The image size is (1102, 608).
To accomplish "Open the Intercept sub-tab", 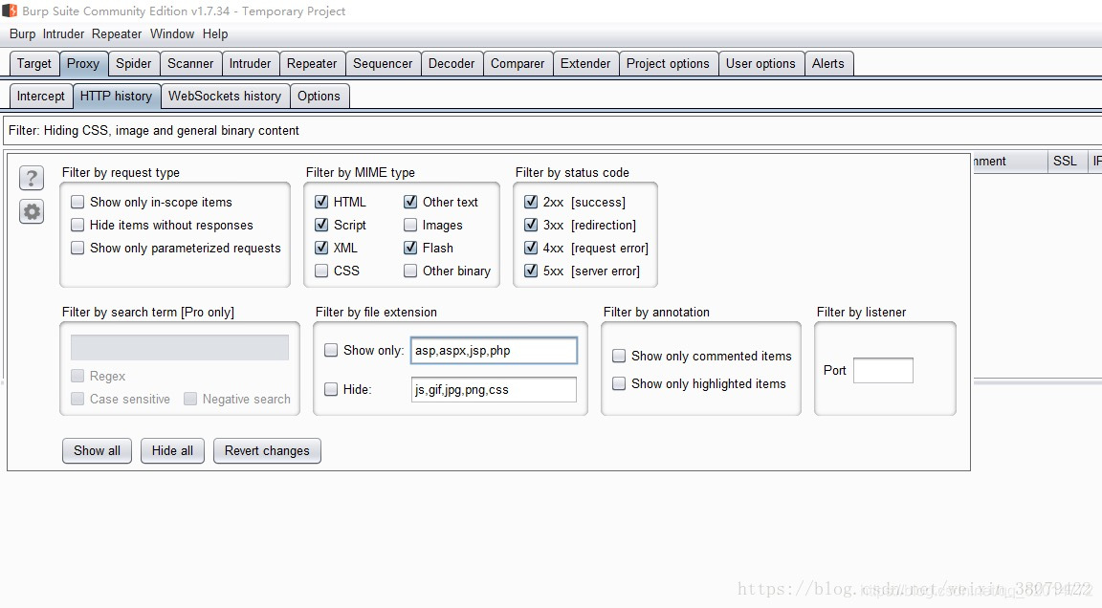I will point(41,97).
